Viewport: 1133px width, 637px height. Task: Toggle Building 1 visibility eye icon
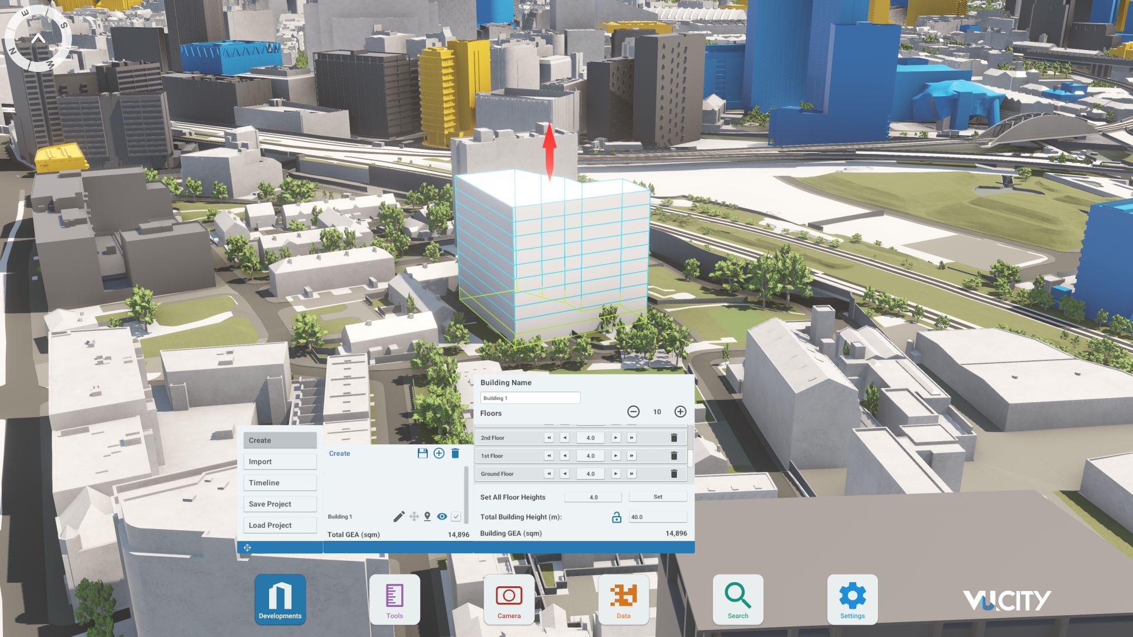[442, 517]
